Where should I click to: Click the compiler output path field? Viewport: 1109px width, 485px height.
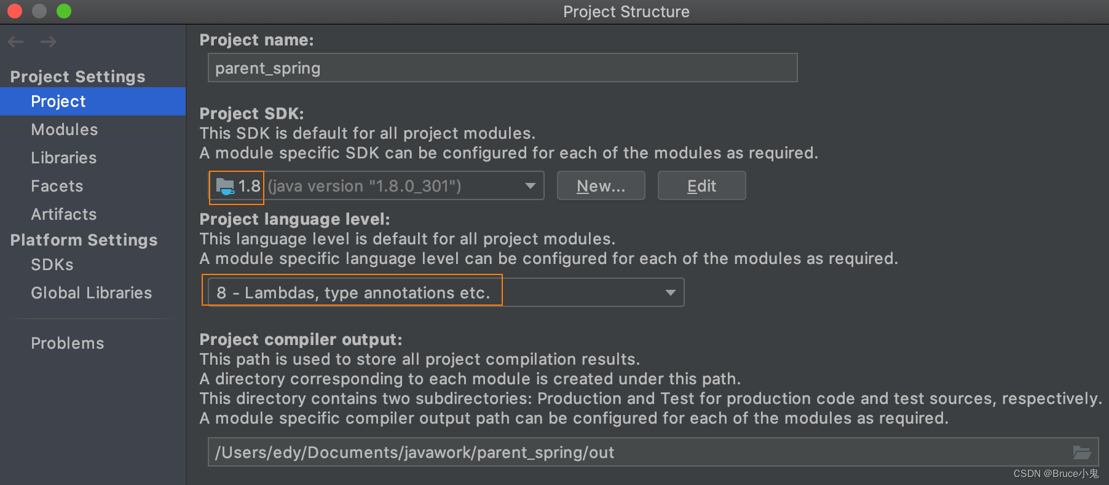pos(653,452)
